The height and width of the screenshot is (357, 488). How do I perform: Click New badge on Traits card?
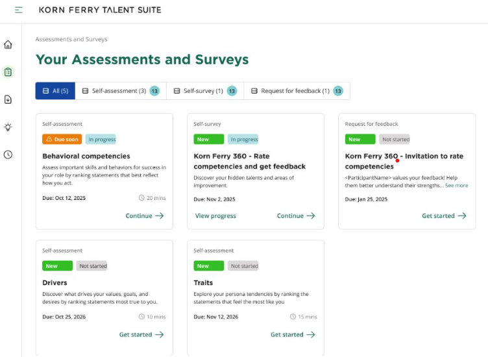[x=208, y=266]
